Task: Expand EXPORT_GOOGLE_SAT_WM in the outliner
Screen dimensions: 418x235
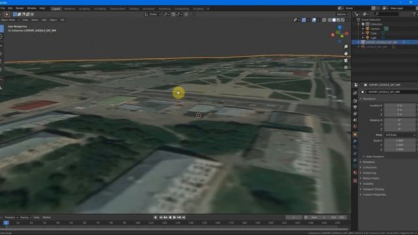Action: (x=359, y=42)
